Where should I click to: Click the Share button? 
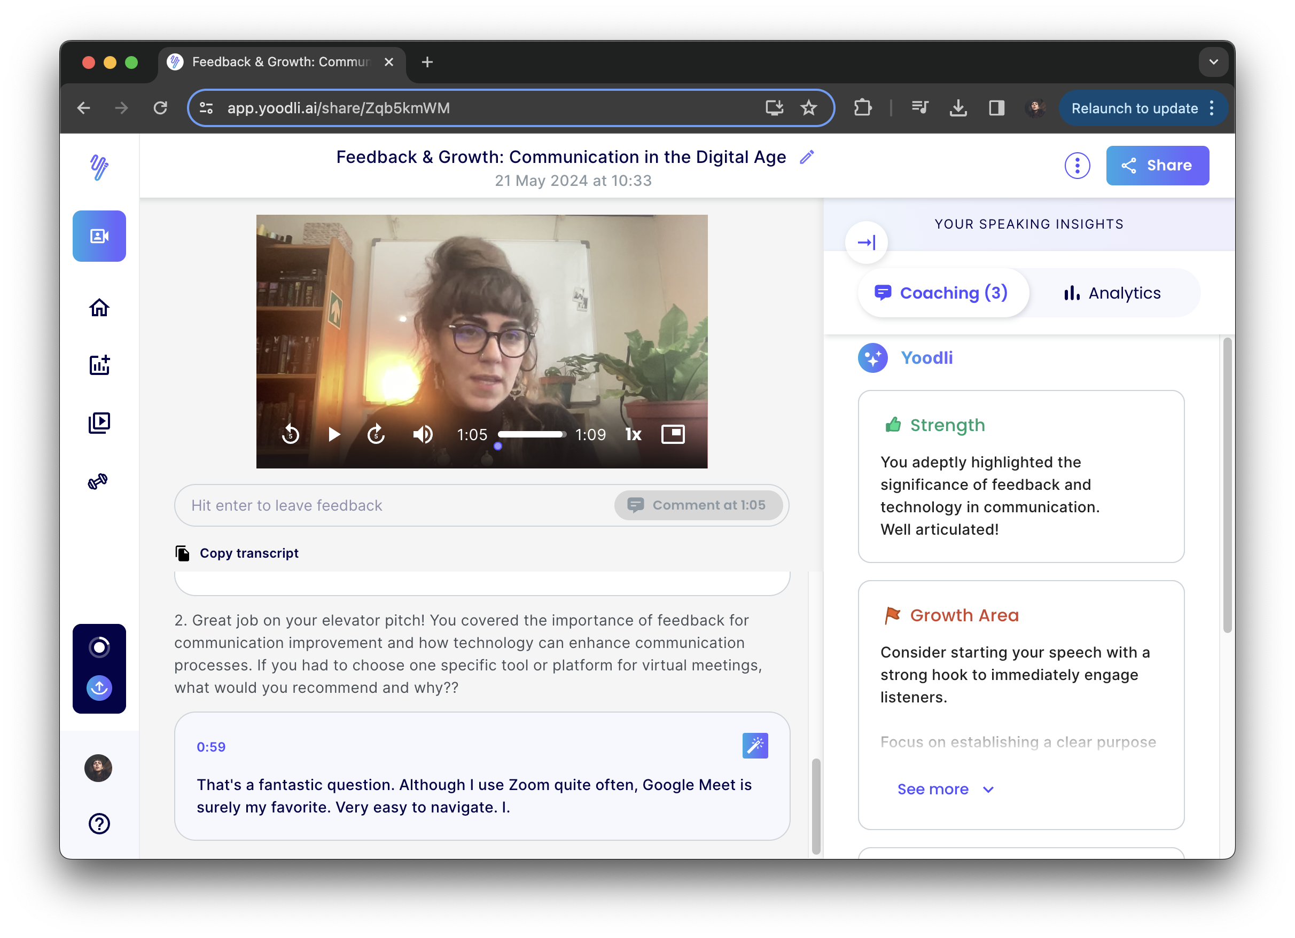point(1157,166)
